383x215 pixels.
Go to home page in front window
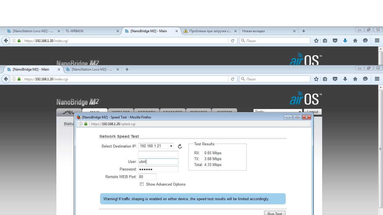tap(355, 79)
